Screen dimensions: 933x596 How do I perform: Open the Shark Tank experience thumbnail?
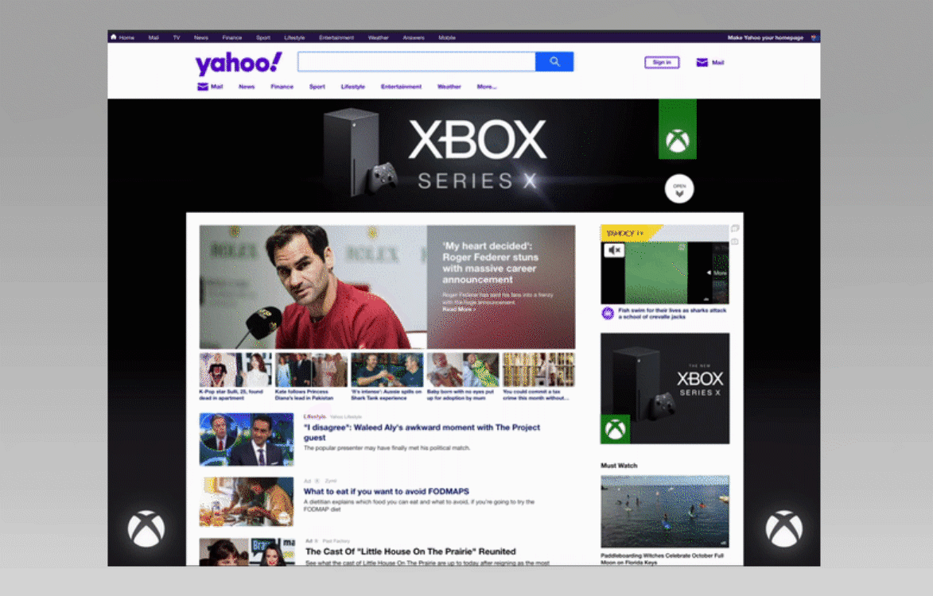coord(387,370)
